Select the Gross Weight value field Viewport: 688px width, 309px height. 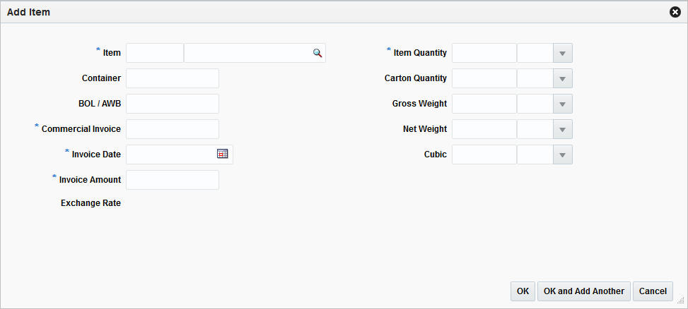484,104
